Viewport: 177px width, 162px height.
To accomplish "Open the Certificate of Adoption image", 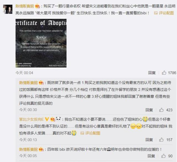I will pyautogui.click(x=41, y=43).
